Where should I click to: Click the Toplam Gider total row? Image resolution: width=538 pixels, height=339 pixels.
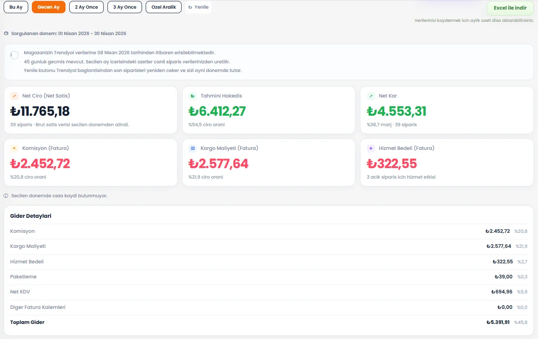(269, 323)
